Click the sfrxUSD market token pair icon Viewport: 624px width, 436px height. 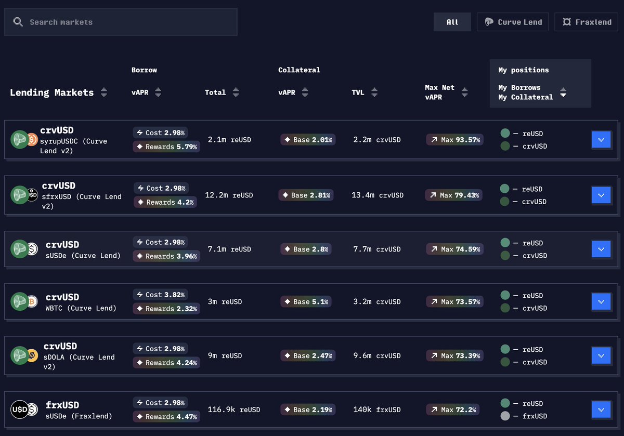[x=24, y=195]
